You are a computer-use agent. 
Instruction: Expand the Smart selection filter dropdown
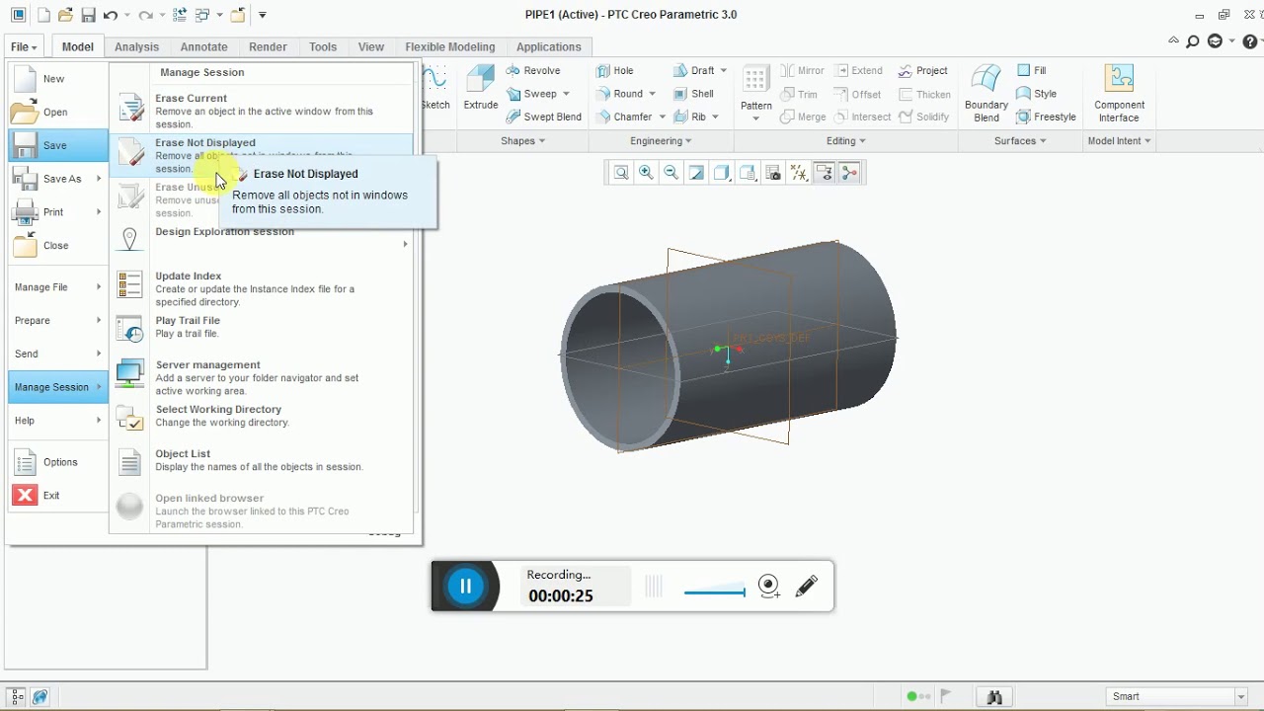1241,697
